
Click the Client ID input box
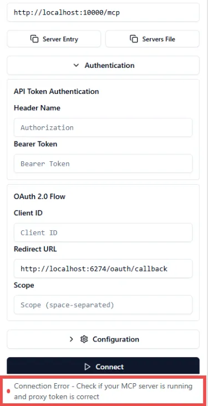coord(103,232)
